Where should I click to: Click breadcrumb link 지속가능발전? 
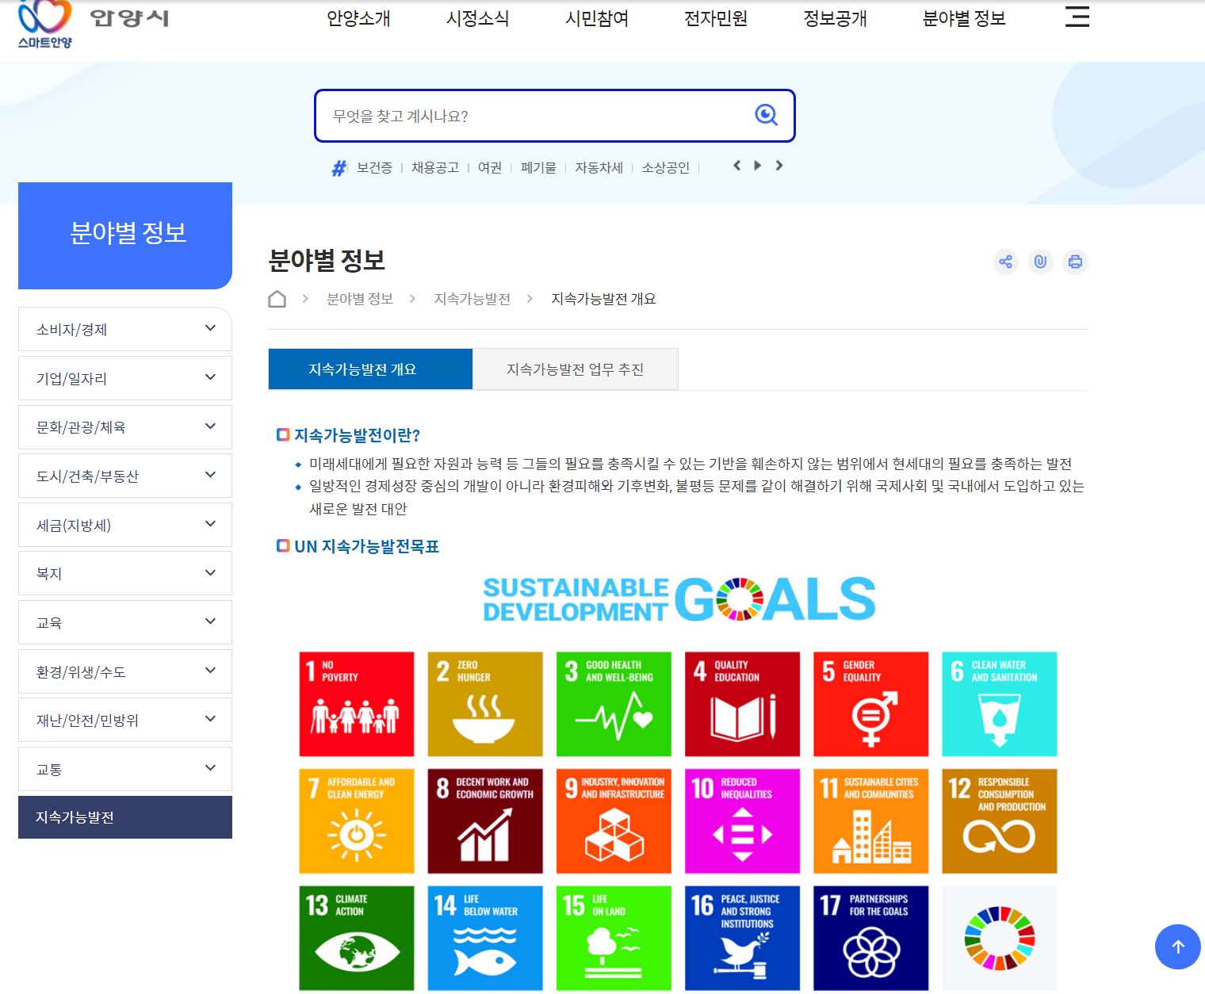(472, 299)
